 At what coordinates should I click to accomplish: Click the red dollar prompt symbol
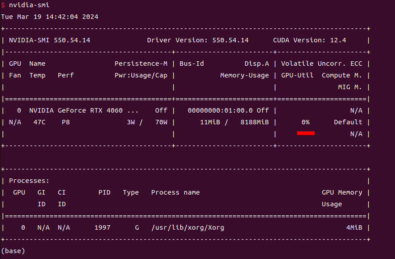(3, 5)
